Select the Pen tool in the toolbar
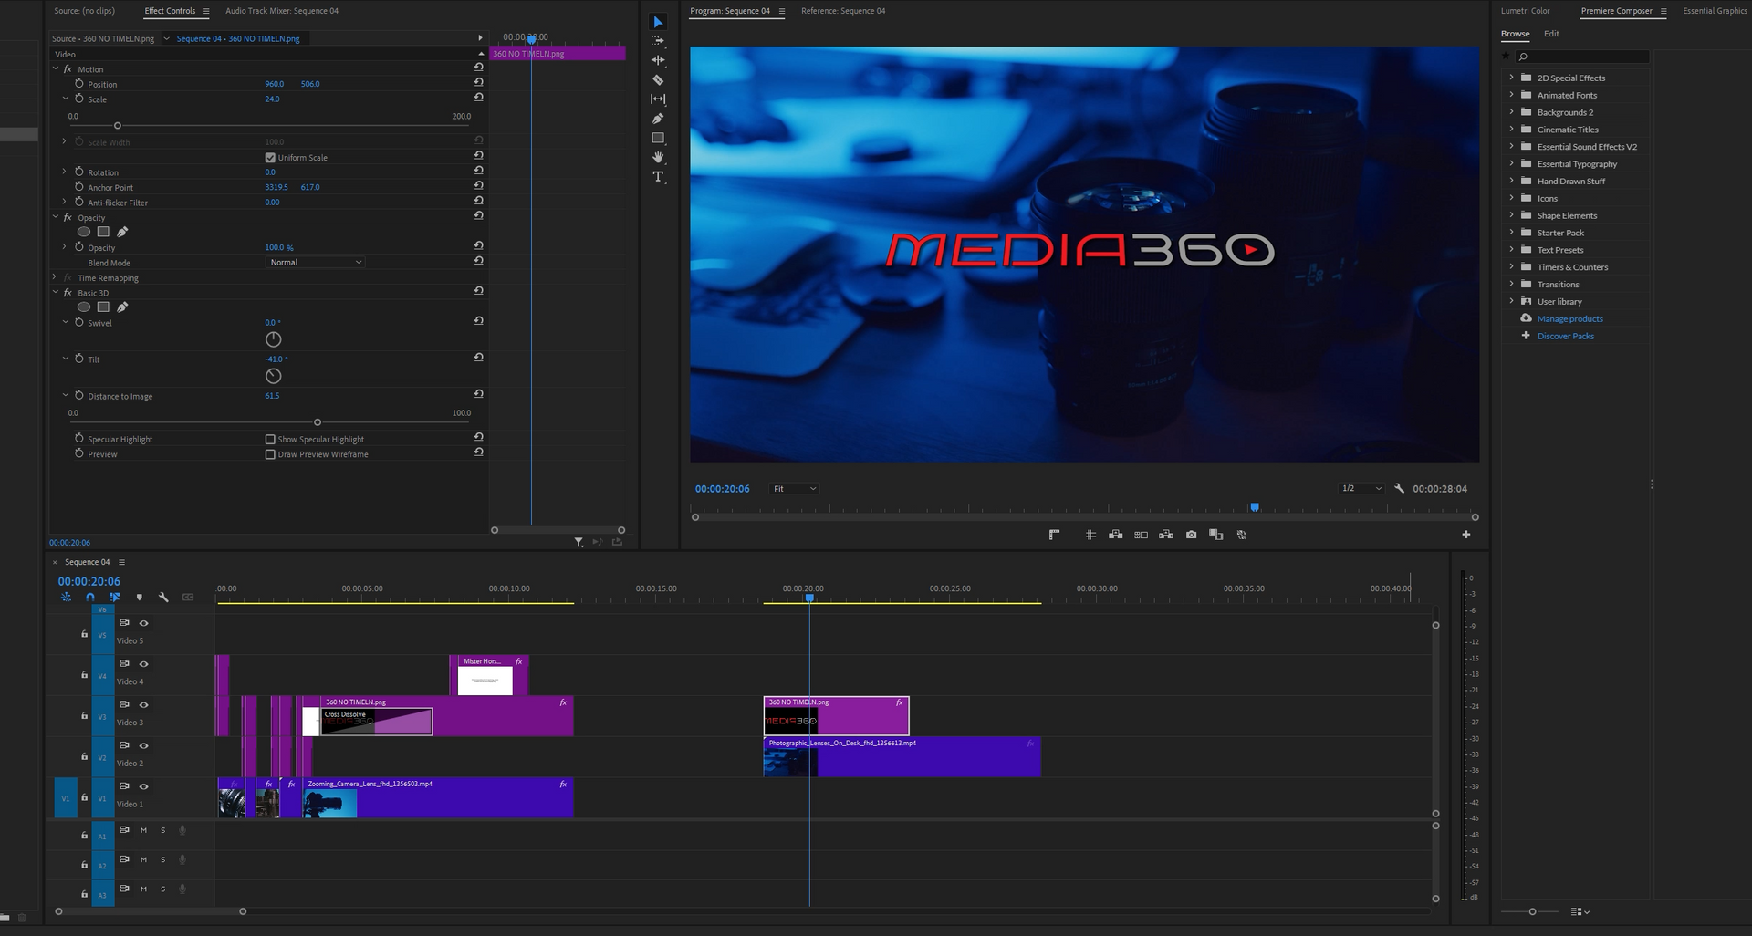This screenshot has height=936, width=1752. [658, 119]
